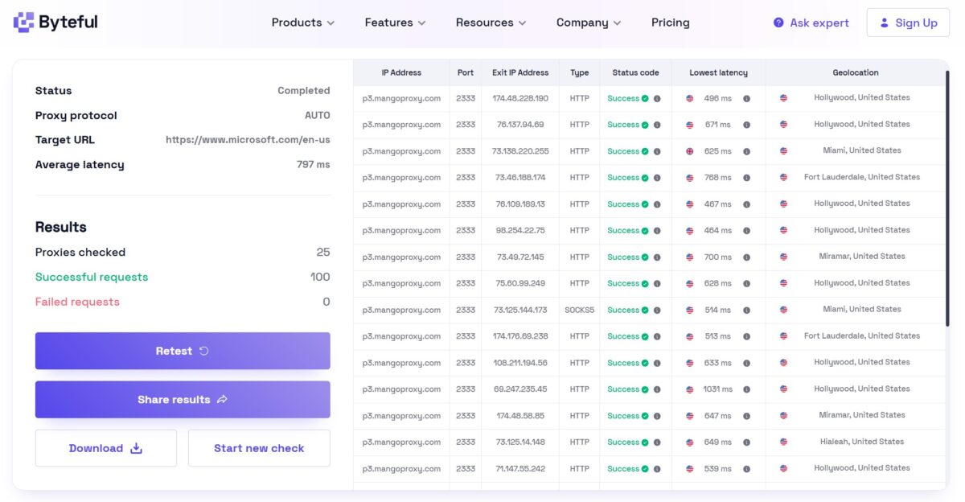Click the latency info icon for 496 ms
The image size is (965, 502).
point(746,98)
